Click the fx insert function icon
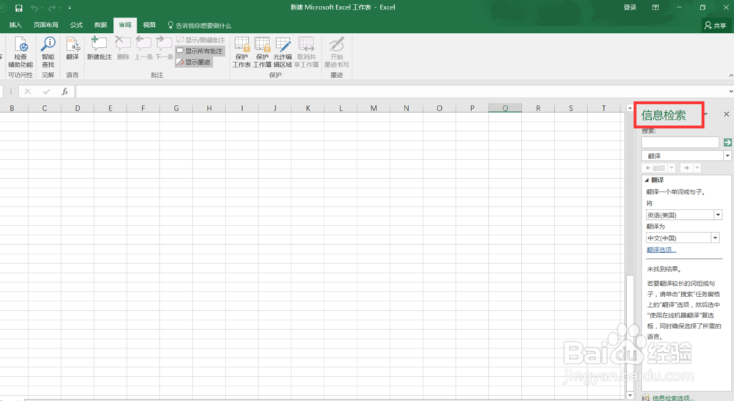Viewport: 734px width, 401px height. point(65,92)
